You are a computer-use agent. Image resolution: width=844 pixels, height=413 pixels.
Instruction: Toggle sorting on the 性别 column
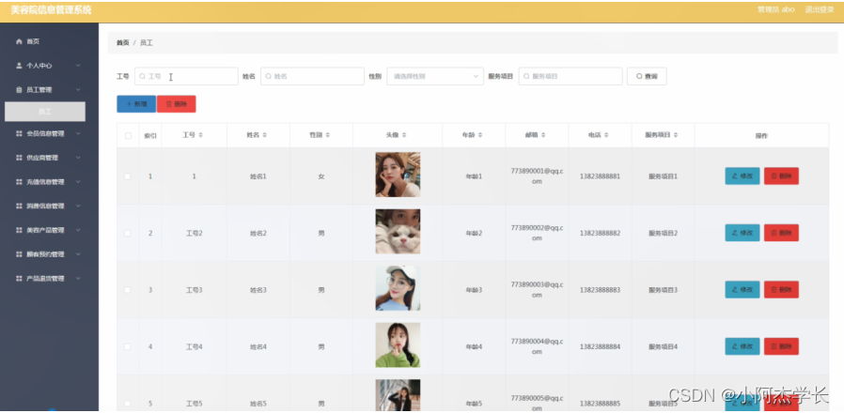tap(327, 135)
